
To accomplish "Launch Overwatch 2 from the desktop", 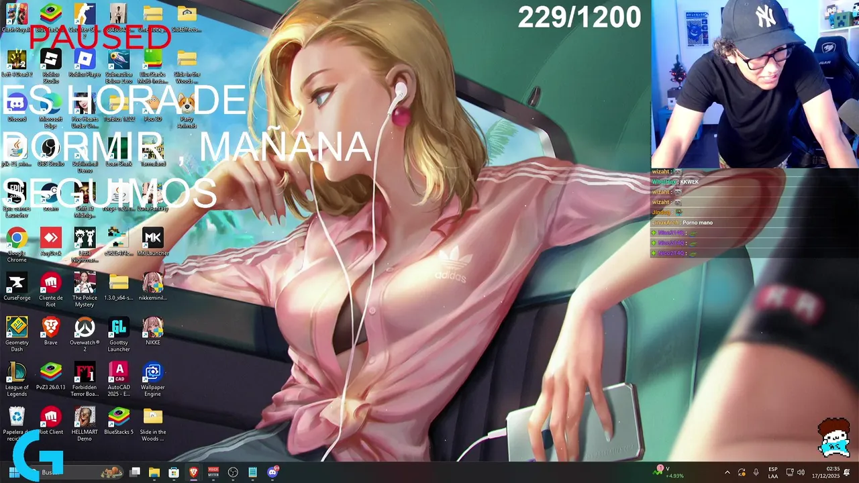I will click(x=85, y=335).
